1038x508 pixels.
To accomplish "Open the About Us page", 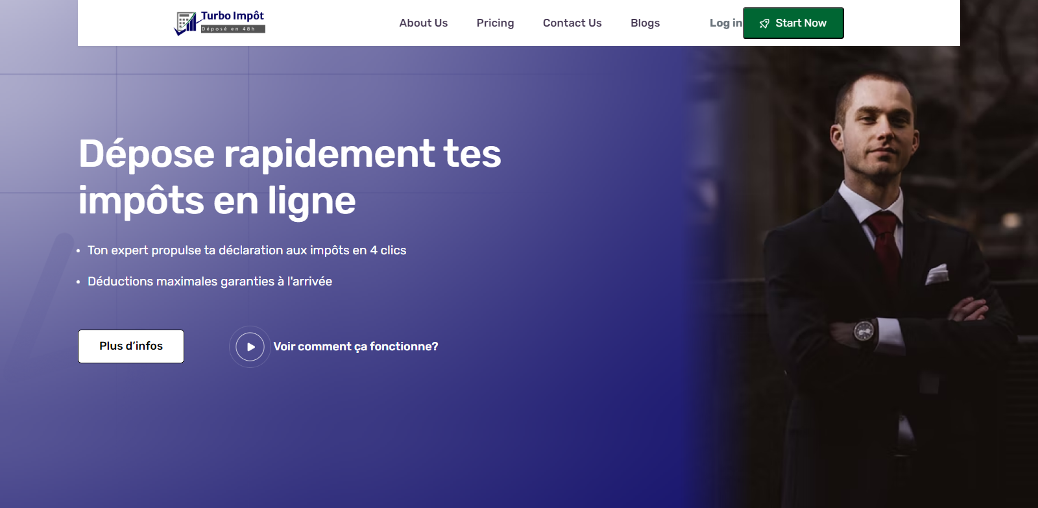I will point(423,23).
